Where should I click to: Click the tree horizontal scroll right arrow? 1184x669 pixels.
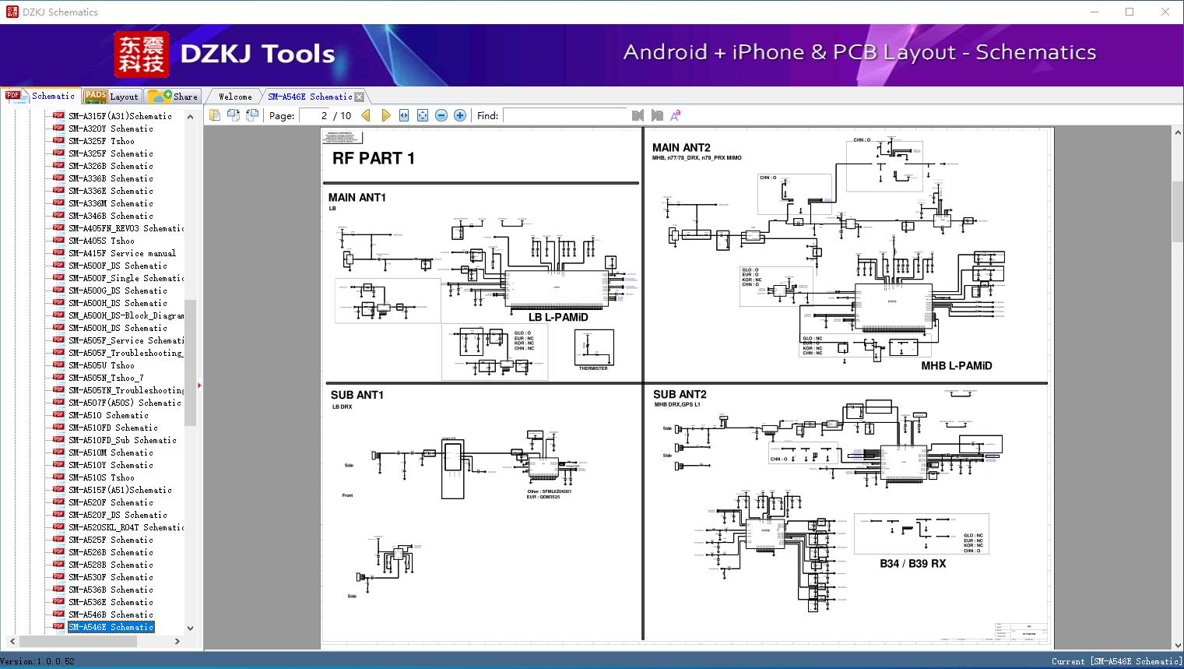[x=177, y=642]
